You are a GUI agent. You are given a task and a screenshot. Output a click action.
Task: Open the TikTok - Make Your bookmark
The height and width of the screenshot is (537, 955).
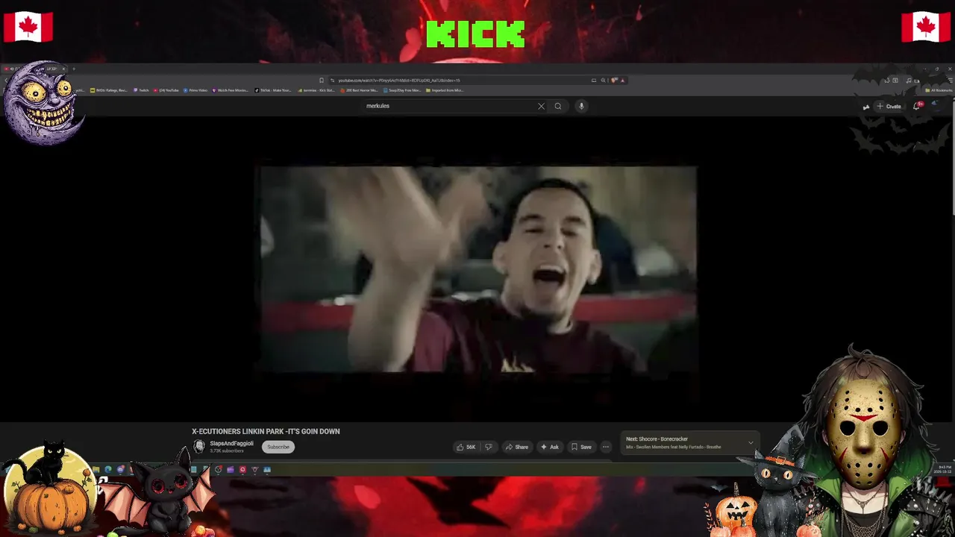pyautogui.click(x=273, y=90)
